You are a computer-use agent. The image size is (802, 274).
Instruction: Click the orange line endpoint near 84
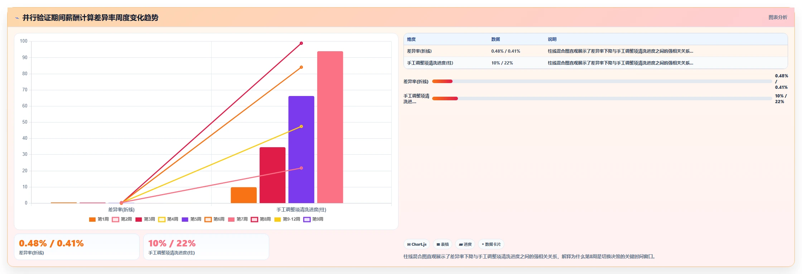(x=301, y=67)
